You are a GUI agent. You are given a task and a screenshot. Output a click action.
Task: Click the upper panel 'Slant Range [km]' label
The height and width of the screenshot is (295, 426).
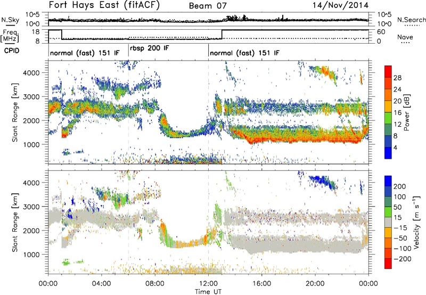(x=15, y=112)
